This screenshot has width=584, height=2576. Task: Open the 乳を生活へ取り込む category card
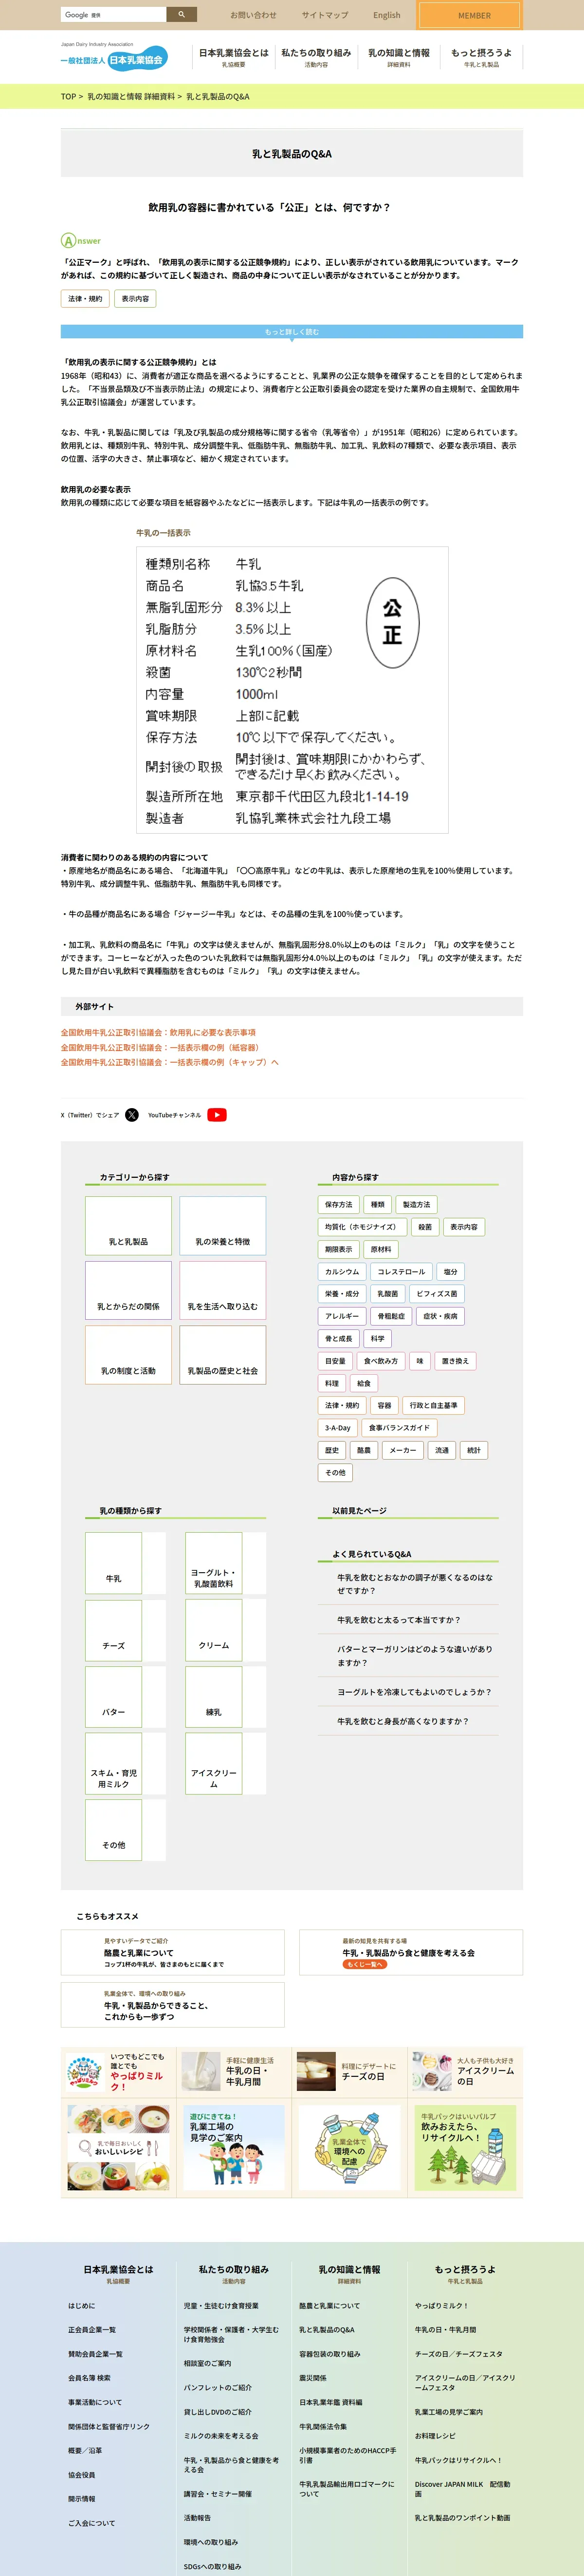coord(222,1291)
